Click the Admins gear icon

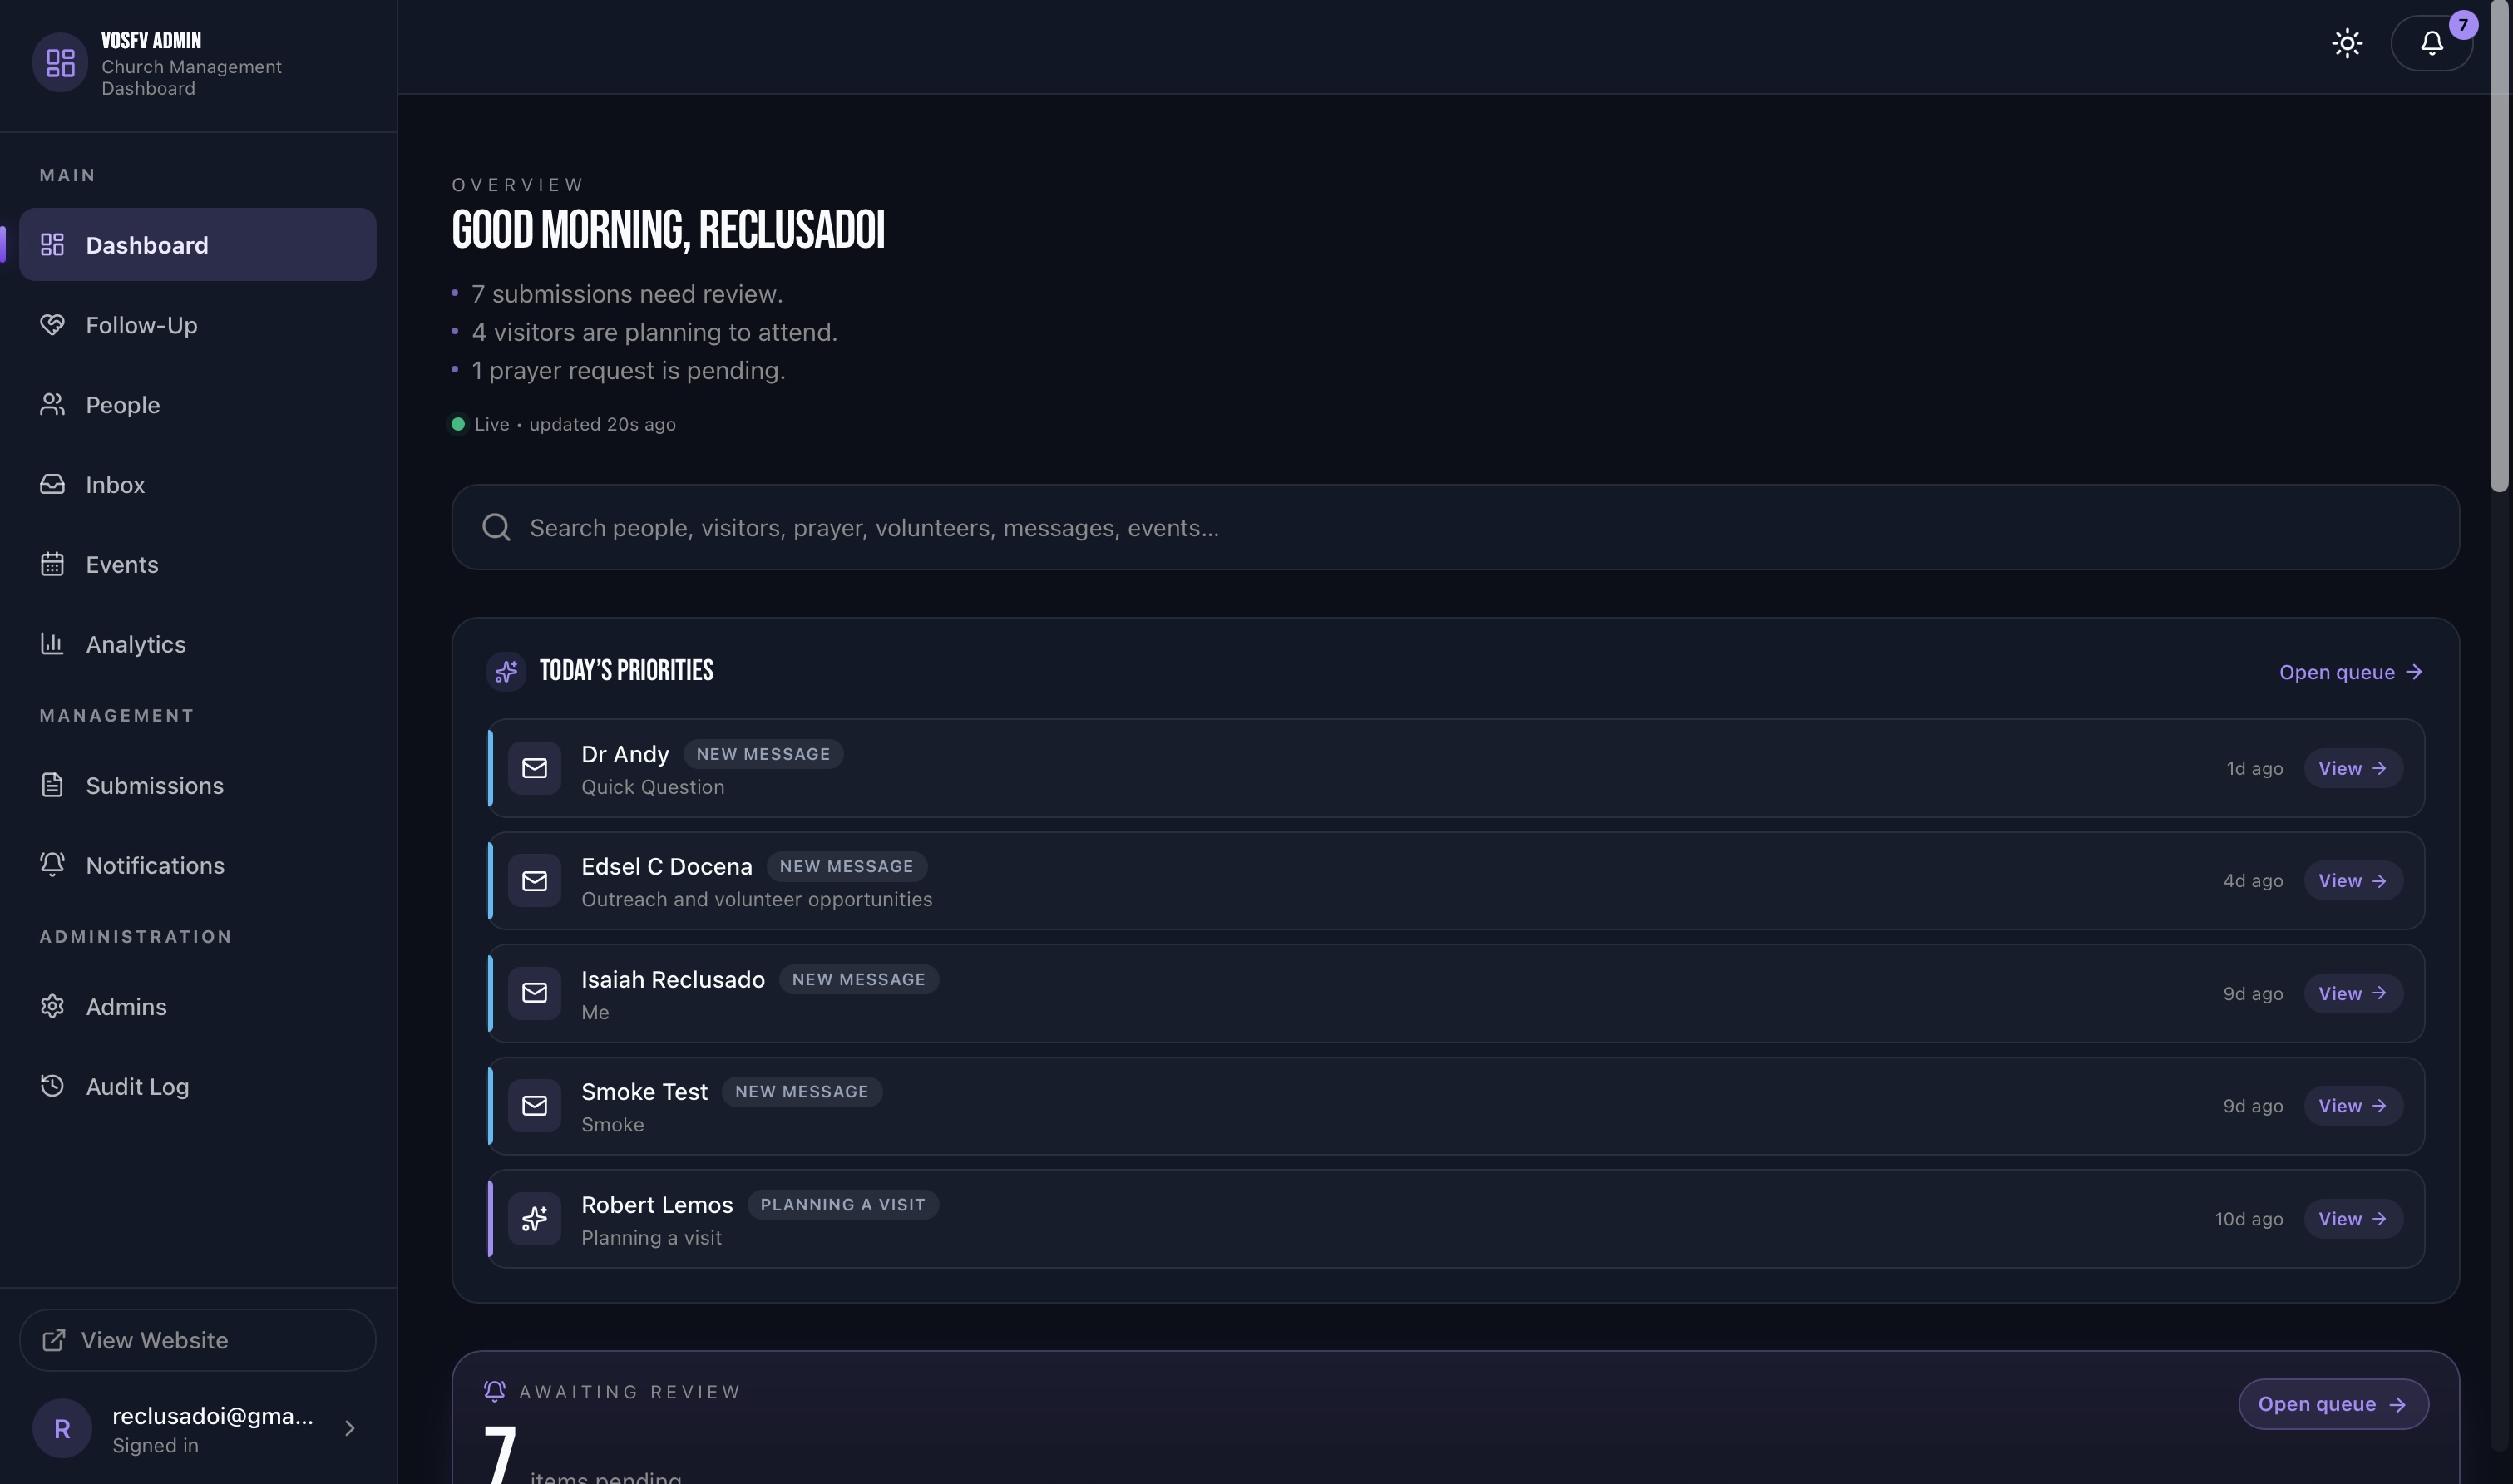pos(52,1006)
